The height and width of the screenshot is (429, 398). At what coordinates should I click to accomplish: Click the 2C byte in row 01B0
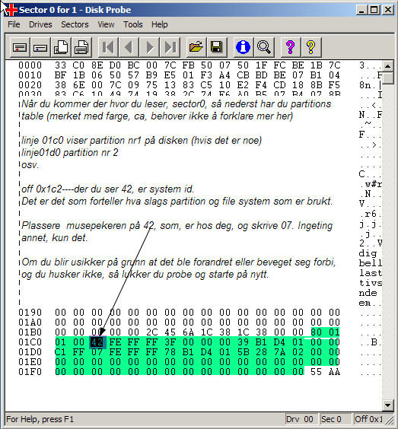(151, 332)
